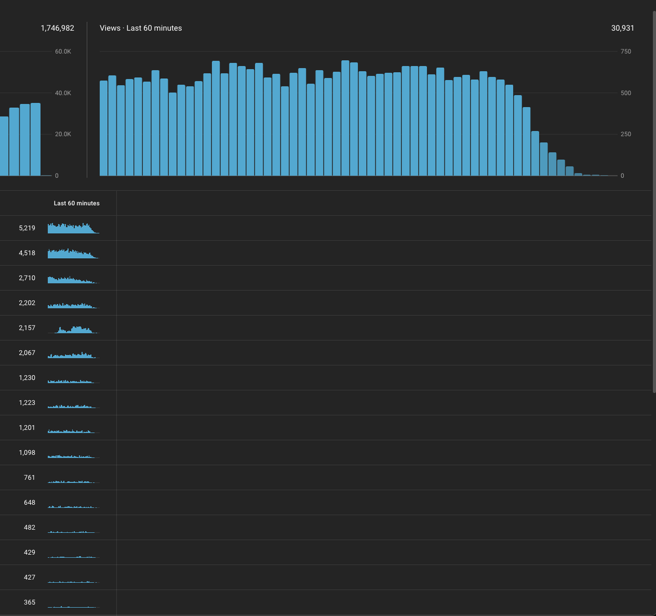Click the 2,157 views value
The image size is (656, 616).
coord(27,328)
